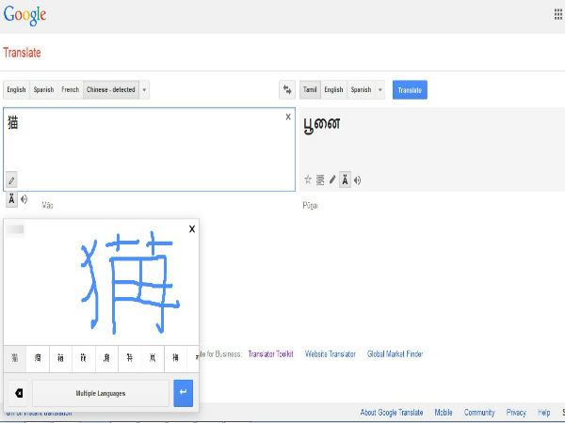Click the handwriting pencil icon in source box
Screen dimensions: 565x423
(x=12, y=180)
